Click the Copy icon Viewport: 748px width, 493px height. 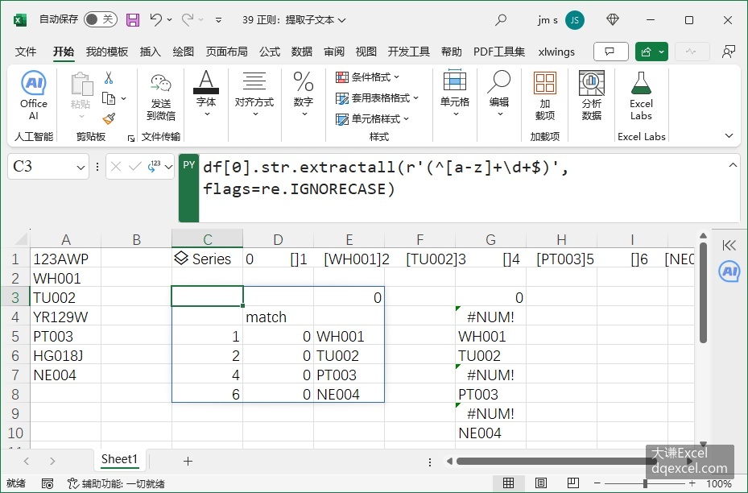coord(109,99)
